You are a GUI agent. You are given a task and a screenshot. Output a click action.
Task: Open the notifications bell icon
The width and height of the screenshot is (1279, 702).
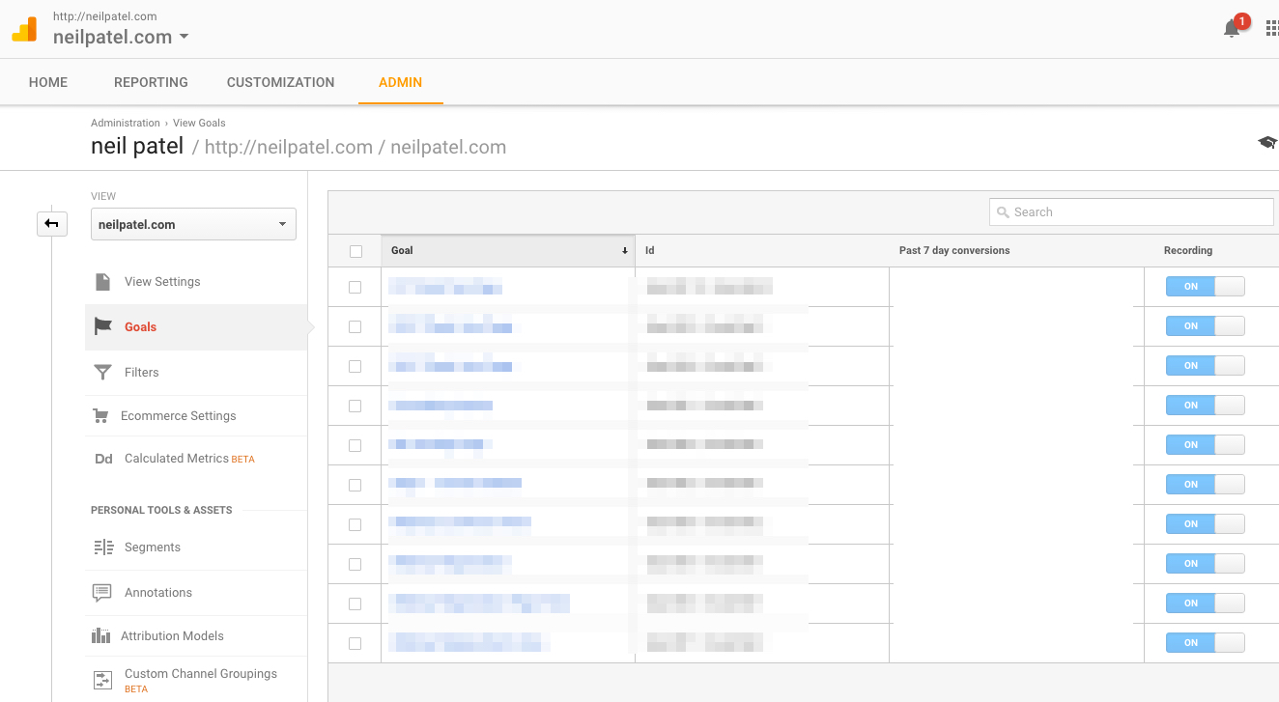(x=1232, y=29)
